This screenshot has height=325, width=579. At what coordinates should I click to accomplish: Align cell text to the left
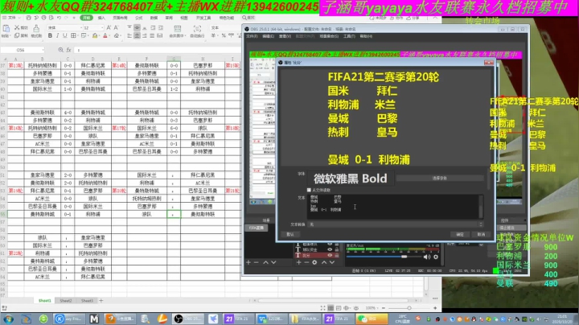(129, 36)
